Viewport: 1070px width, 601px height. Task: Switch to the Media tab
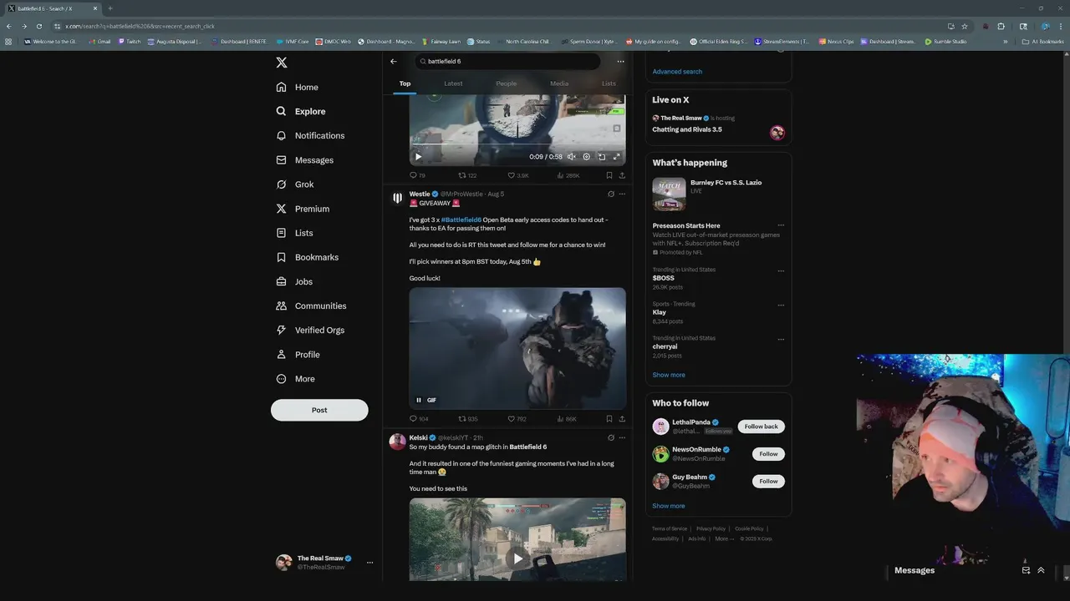coord(559,83)
